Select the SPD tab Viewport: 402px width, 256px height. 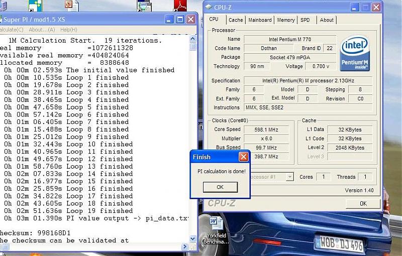[x=305, y=20]
